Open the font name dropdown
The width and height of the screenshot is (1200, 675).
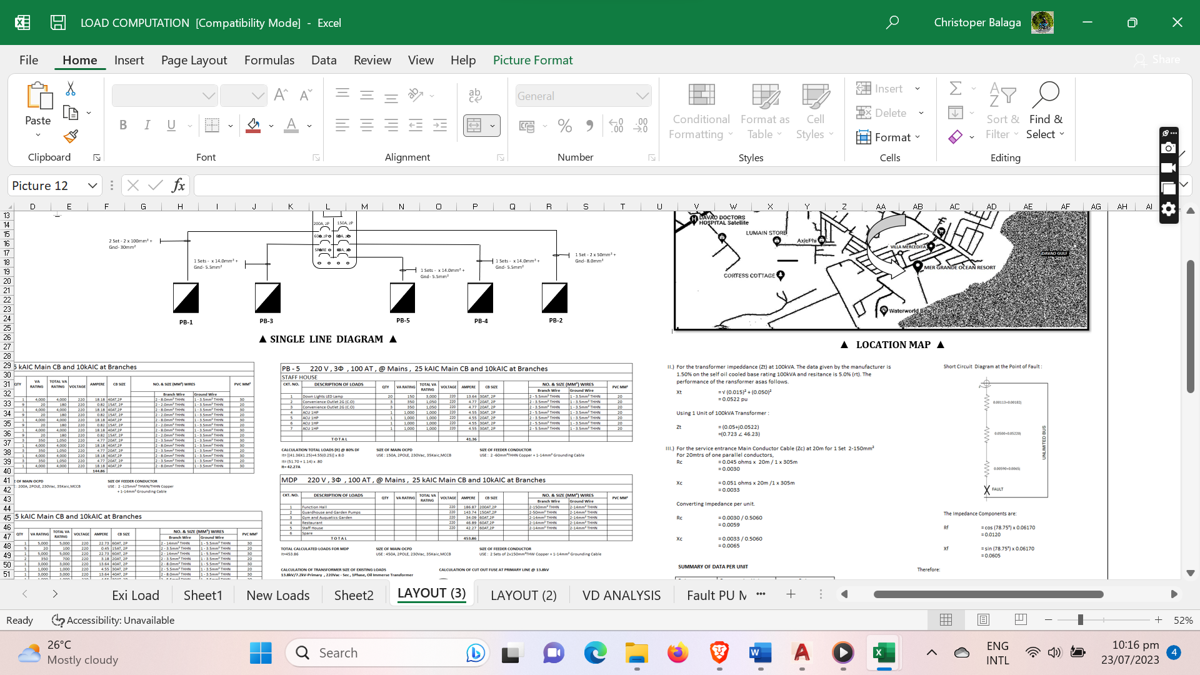coord(209,96)
